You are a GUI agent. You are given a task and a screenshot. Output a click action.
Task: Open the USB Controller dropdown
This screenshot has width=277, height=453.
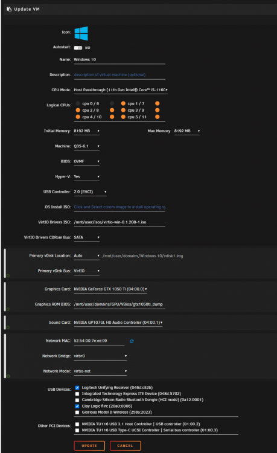pyautogui.click(x=90, y=192)
